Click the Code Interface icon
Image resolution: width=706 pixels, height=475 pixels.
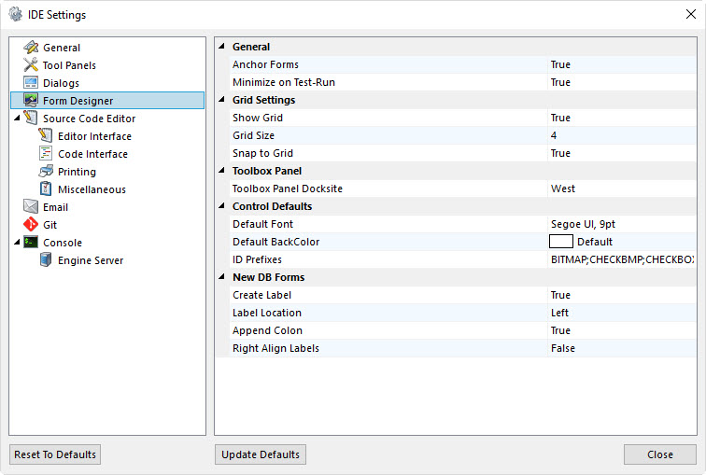[x=46, y=153]
